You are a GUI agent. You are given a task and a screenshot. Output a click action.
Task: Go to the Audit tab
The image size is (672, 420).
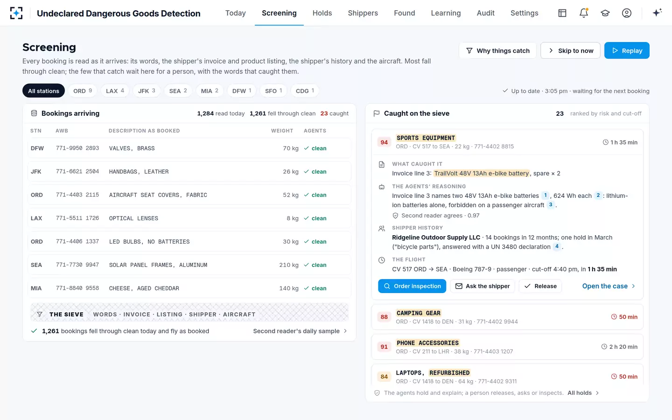click(x=485, y=13)
